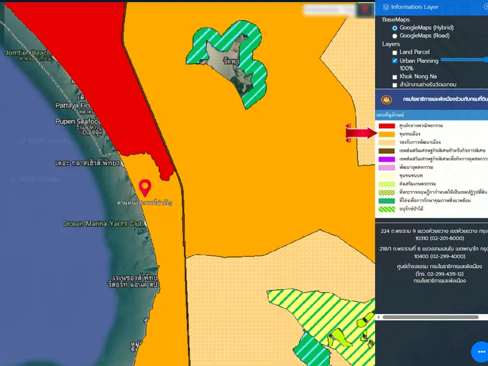Open the blue three-dots floating menu
Screen dimensions: 488x366
point(480,353)
